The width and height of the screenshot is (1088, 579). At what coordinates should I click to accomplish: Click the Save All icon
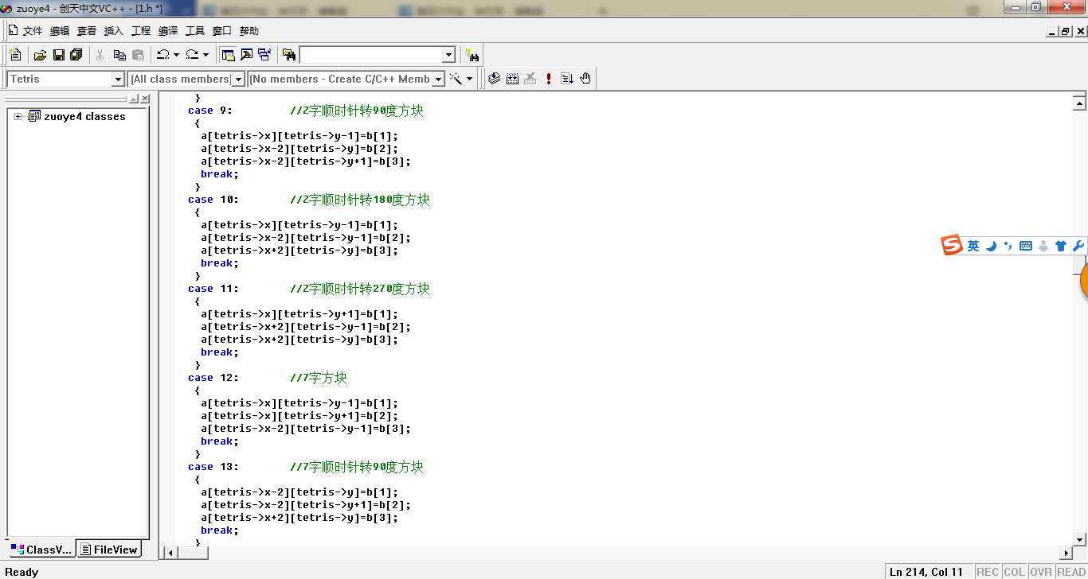tap(76, 55)
